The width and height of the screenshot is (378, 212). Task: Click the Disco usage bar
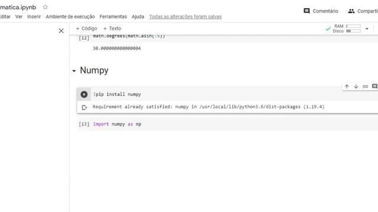[x=353, y=31]
